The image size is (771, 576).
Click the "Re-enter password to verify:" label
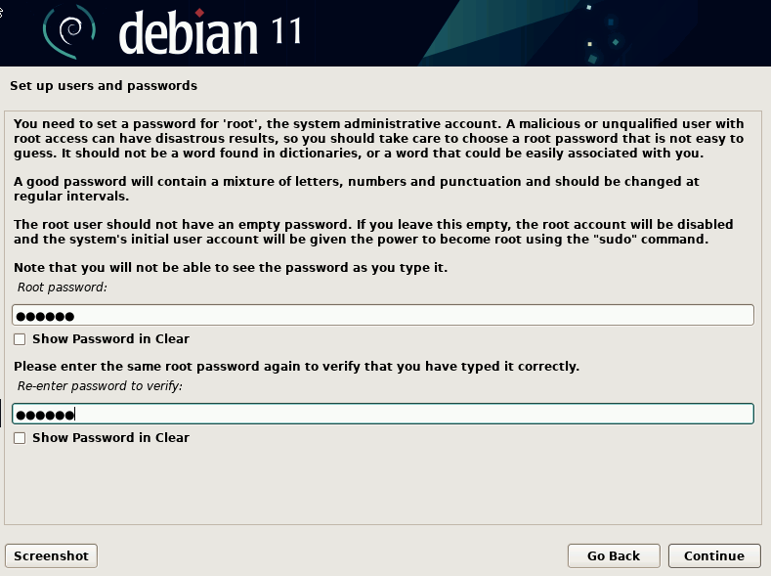[101, 386]
